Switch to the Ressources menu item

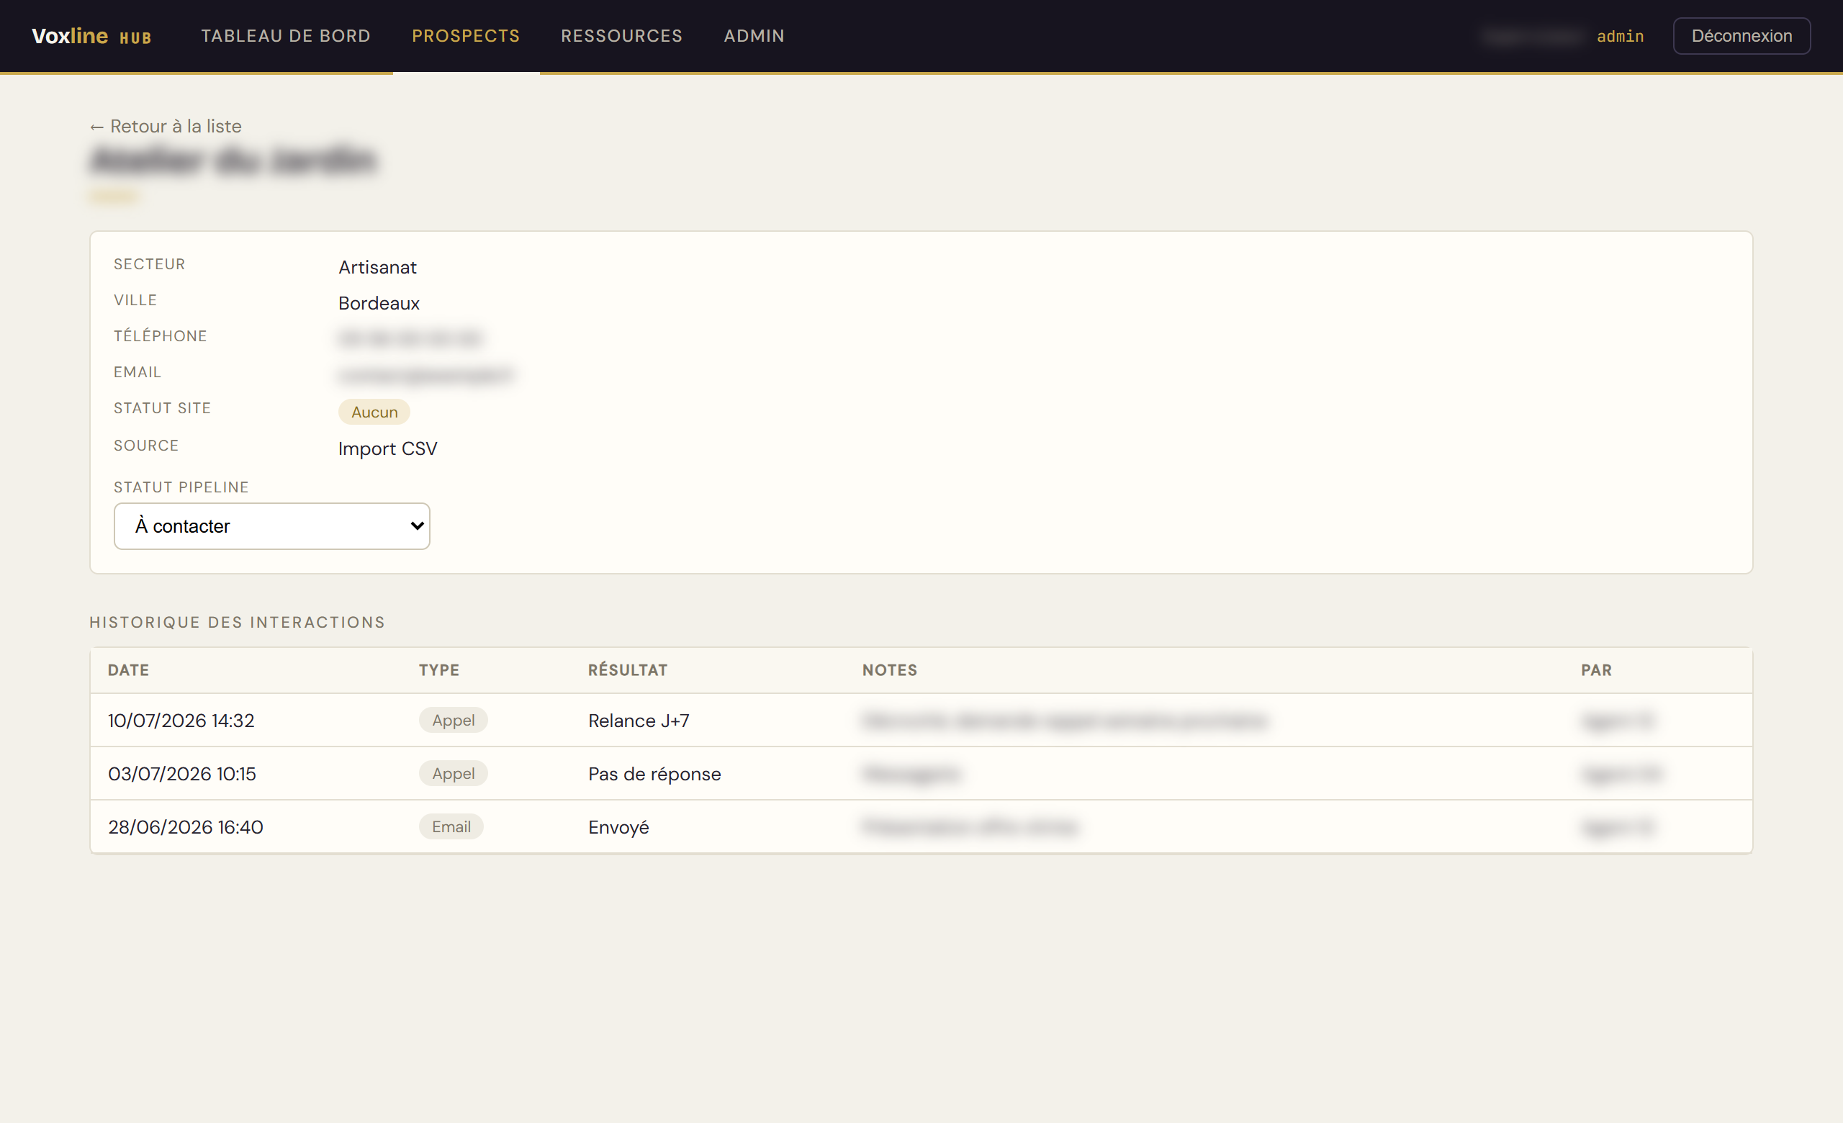click(621, 36)
